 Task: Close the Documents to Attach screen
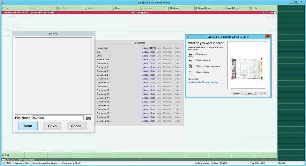tap(276, 13)
